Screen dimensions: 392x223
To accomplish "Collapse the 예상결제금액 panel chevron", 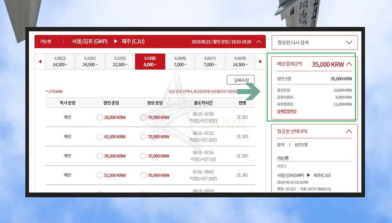I will 349,64.
